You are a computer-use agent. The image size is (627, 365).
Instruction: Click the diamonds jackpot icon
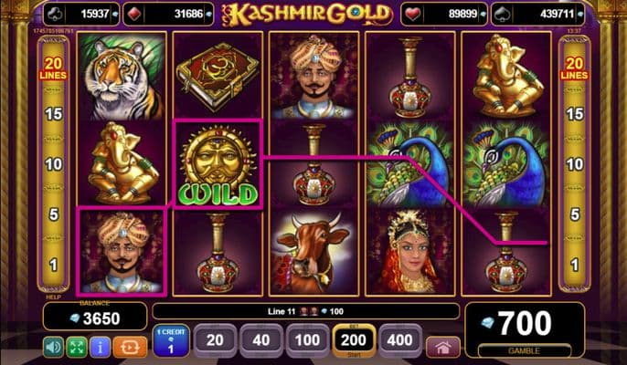133,14
